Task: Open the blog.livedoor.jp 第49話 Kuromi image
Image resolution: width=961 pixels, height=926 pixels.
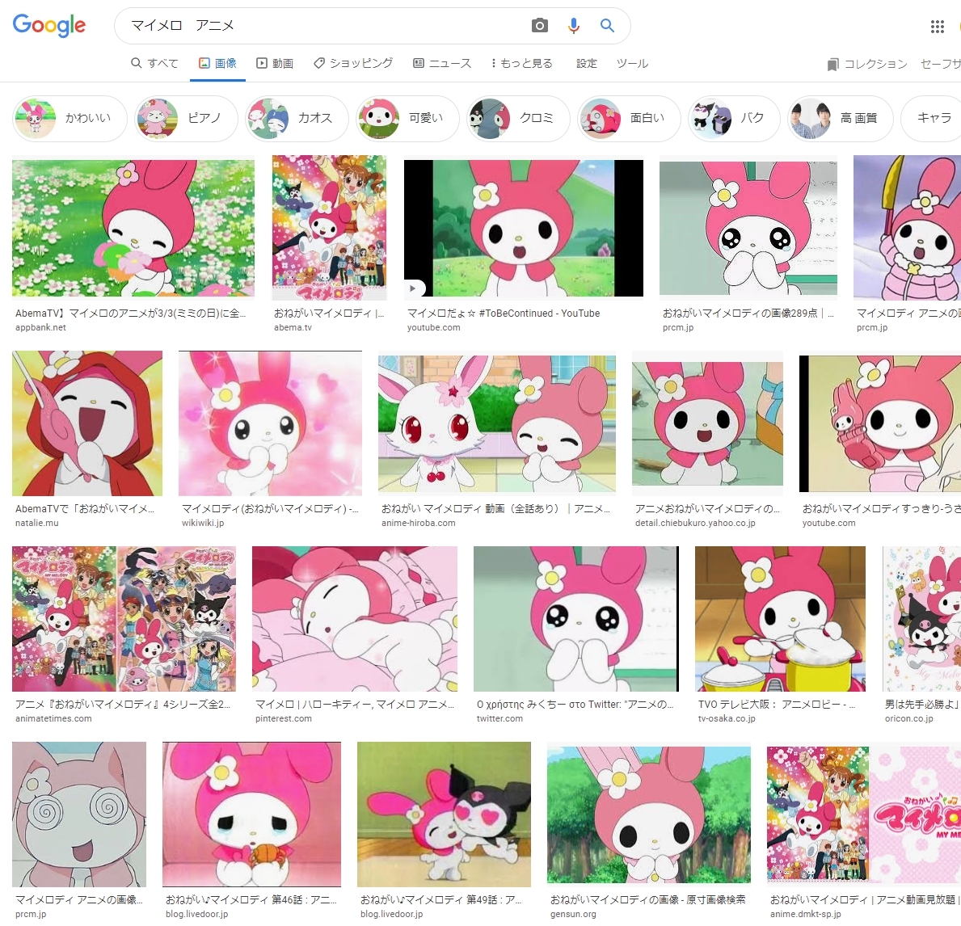Action: [445, 814]
